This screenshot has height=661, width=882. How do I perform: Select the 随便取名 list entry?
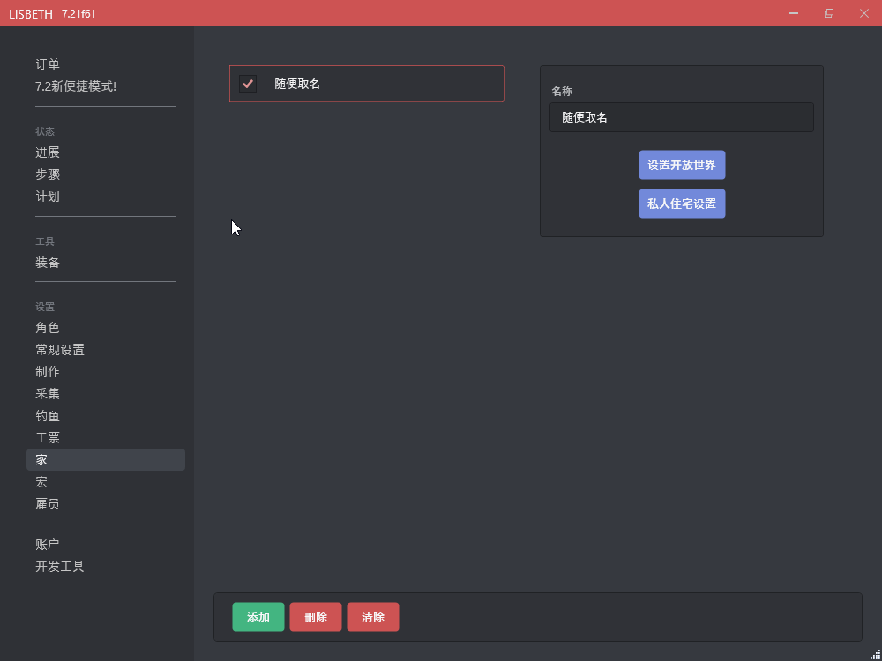pyautogui.click(x=367, y=84)
